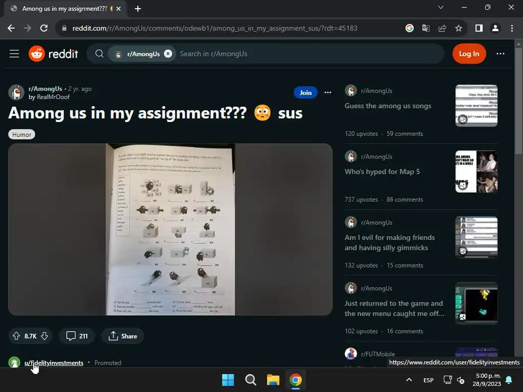The height and width of the screenshot is (392, 523).
Task: Click the page vertical scrollbar thumb
Action: coord(518,101)
